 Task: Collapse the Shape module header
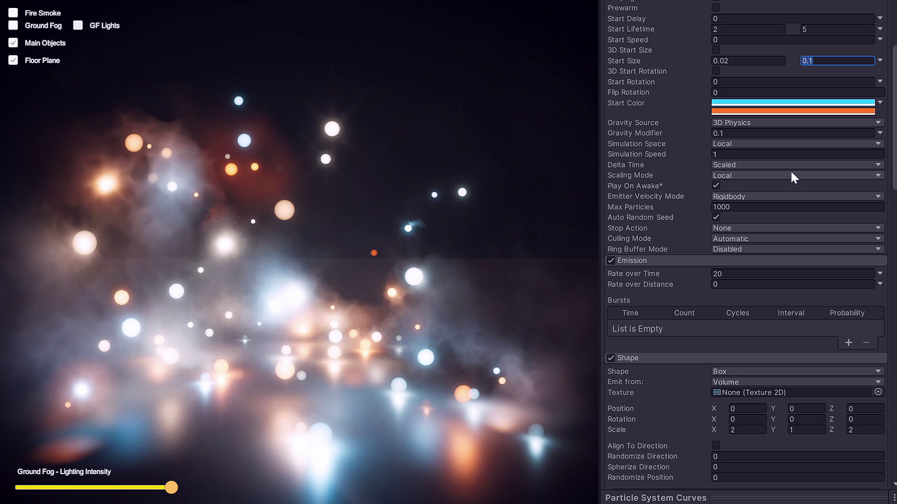tap(746, 358)
